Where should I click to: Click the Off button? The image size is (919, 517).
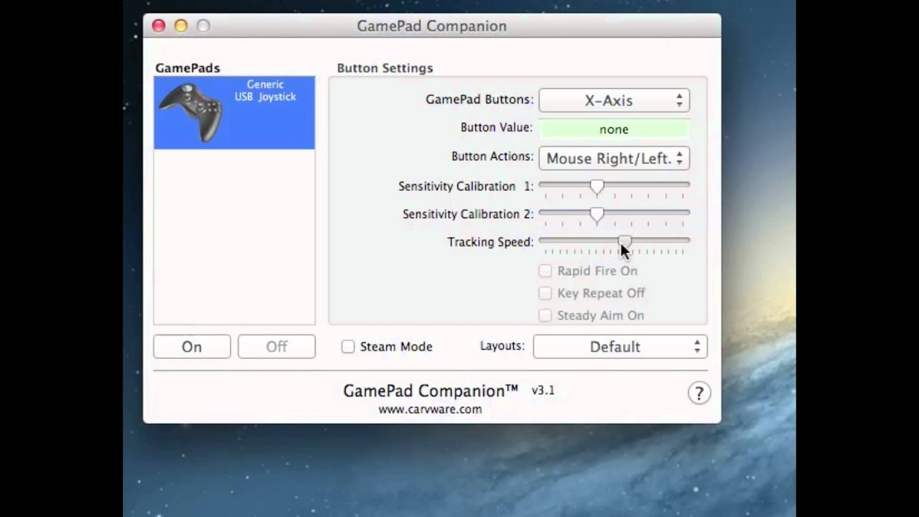click(x=276, y=347)
